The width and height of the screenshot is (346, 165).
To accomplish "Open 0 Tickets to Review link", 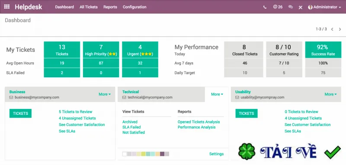I will coord(301,112).
